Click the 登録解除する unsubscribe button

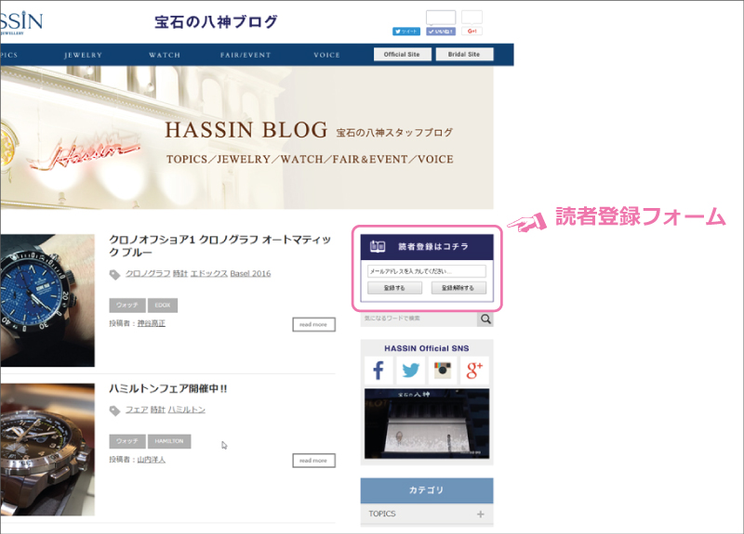tap(458, 288)
